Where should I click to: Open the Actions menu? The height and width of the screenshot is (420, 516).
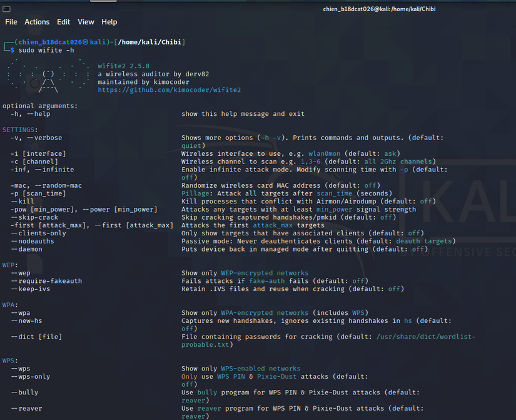pyautogui.click(x=37, y=22)
